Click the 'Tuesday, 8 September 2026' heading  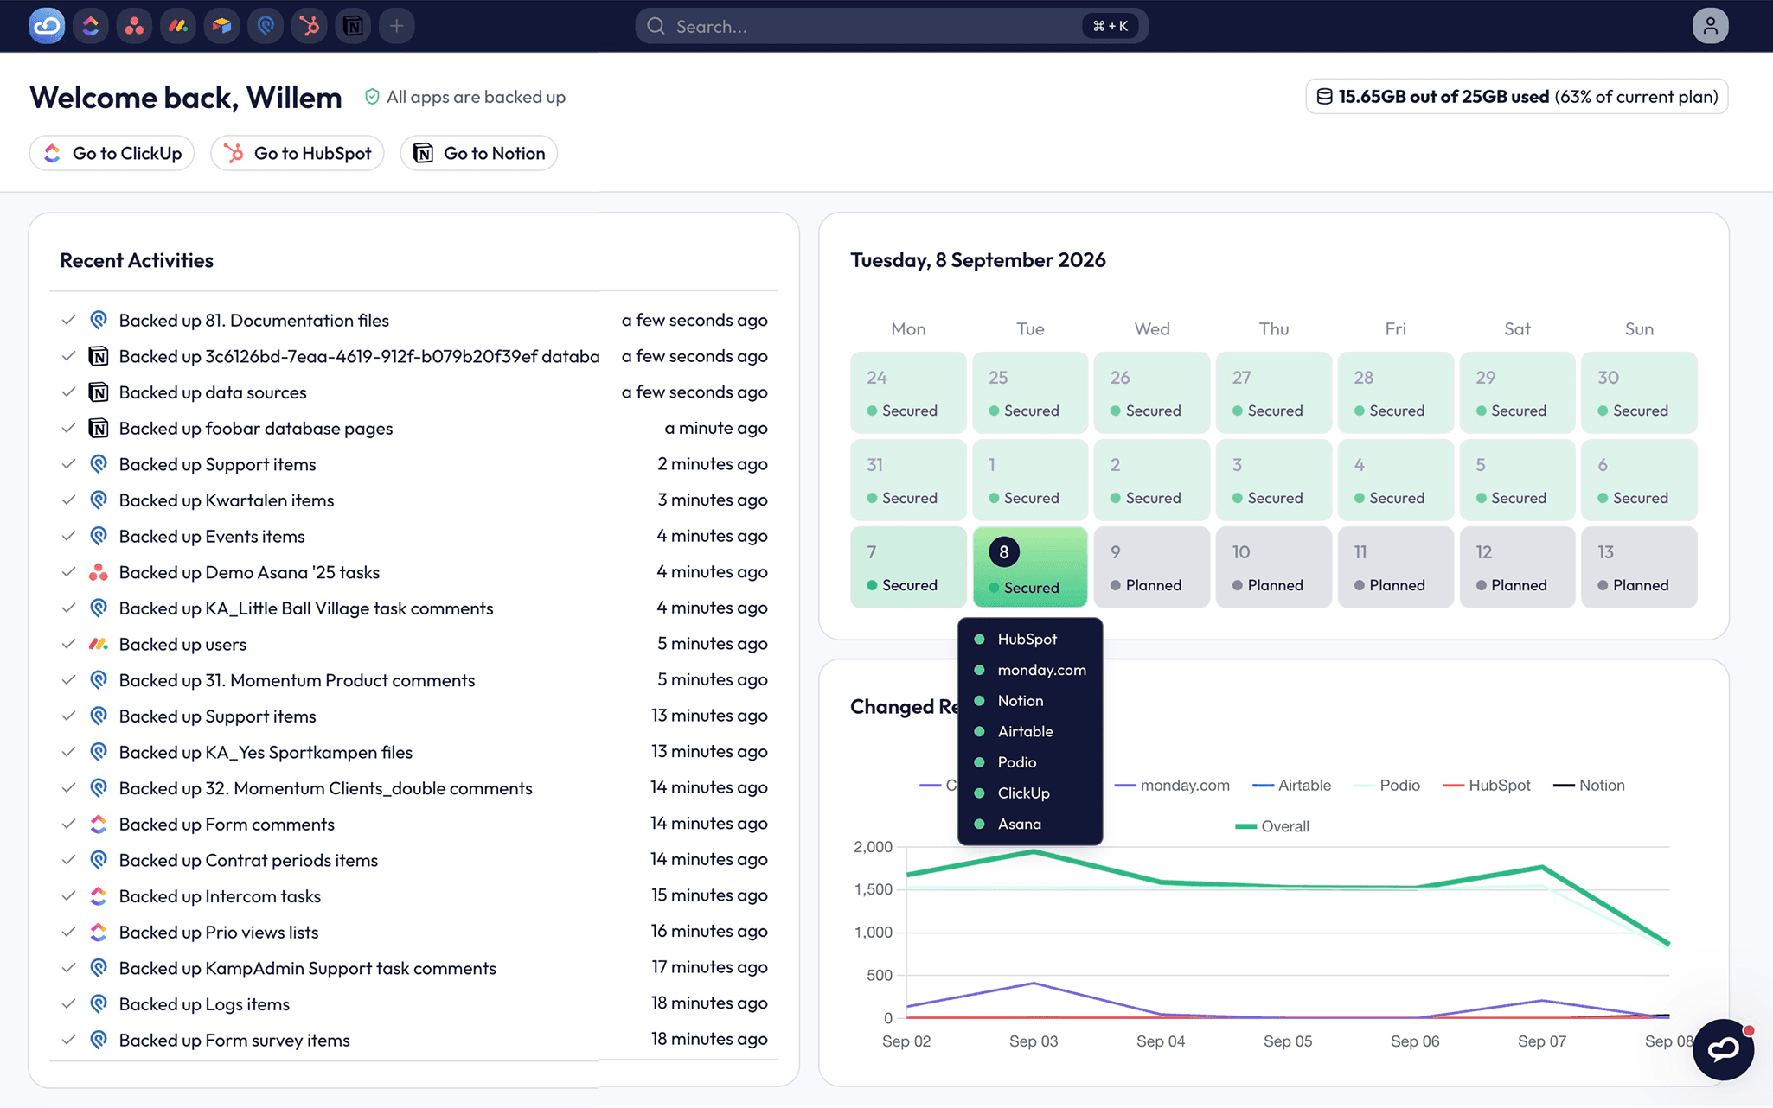[x=977, y=260]
